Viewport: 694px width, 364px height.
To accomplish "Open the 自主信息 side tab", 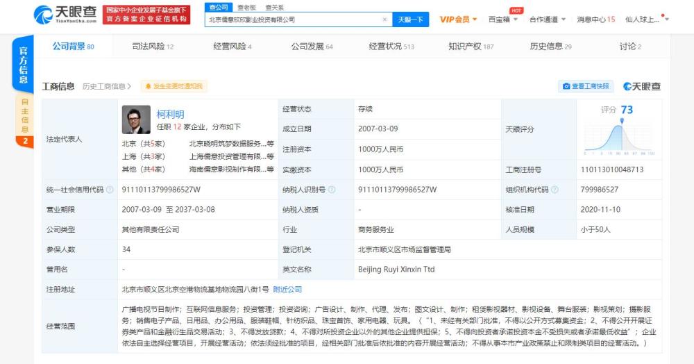I will [x=25, y=122].
